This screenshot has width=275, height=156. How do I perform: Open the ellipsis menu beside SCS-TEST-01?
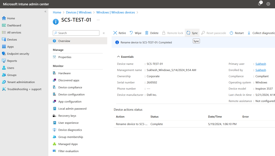click(x=98, y=20)
